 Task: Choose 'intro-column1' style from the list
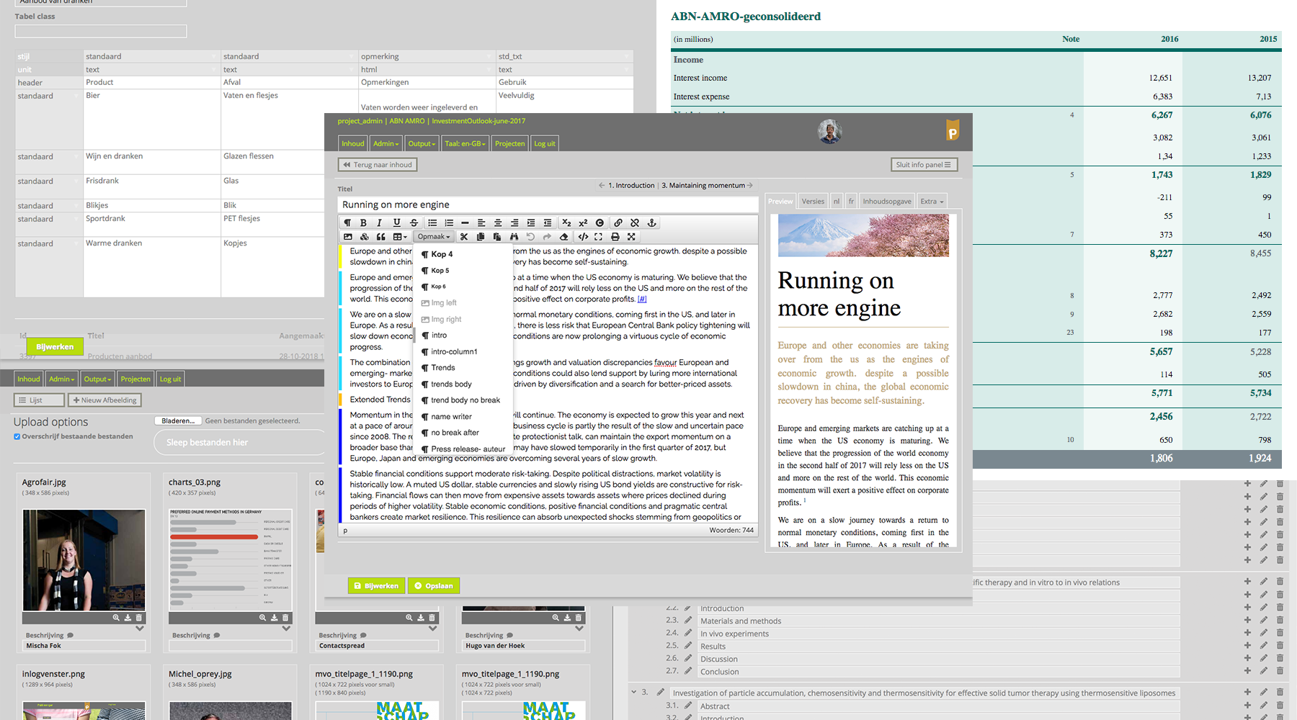coord(454,352)
